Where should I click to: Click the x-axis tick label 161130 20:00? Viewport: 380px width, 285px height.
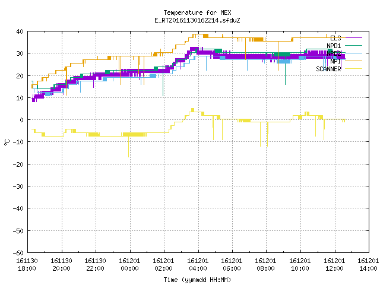click(x=61, y=265)
